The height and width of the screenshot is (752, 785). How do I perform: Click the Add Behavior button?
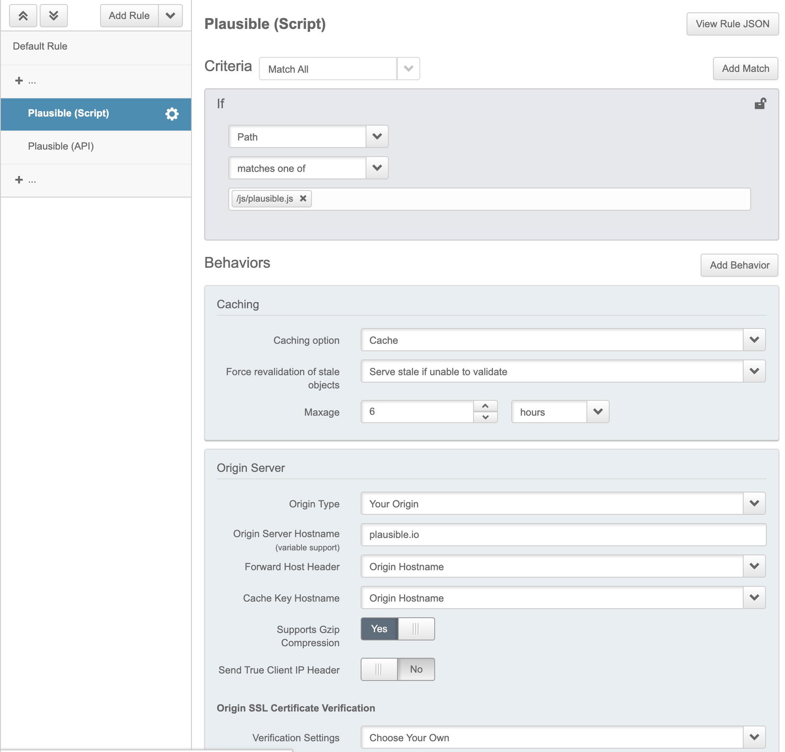[x=739, y=265]
